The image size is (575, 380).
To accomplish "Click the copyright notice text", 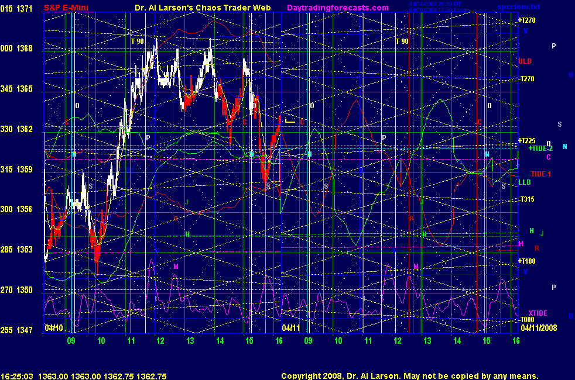I will point(409,376).
